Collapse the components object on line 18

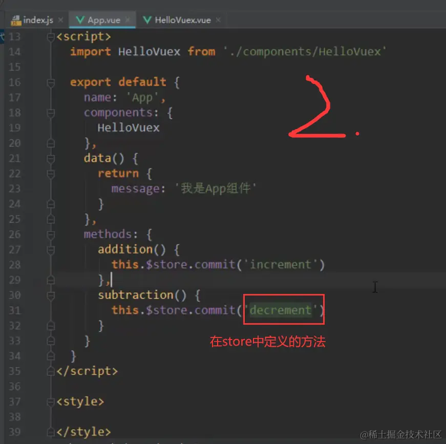(51, 113)
